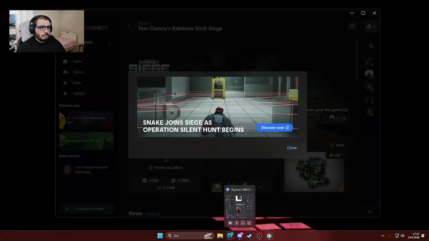Click the 13/44 achievements counter
The image size is (429, 241).
click(x=340, y=145)
